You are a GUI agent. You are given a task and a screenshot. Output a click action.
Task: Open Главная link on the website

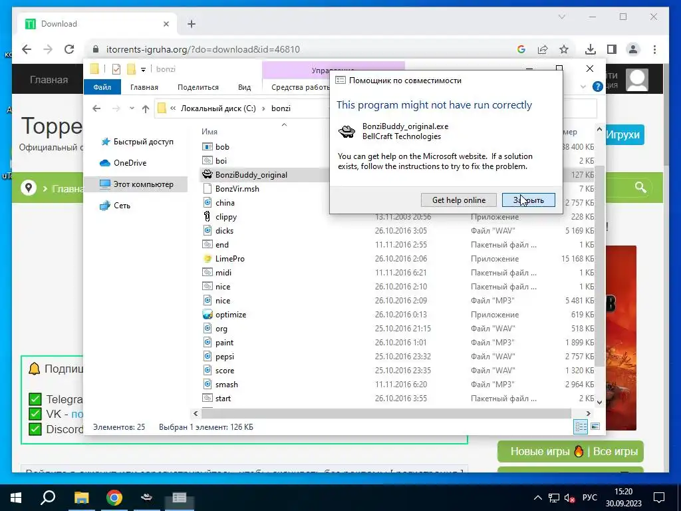(x=49, y=80)
